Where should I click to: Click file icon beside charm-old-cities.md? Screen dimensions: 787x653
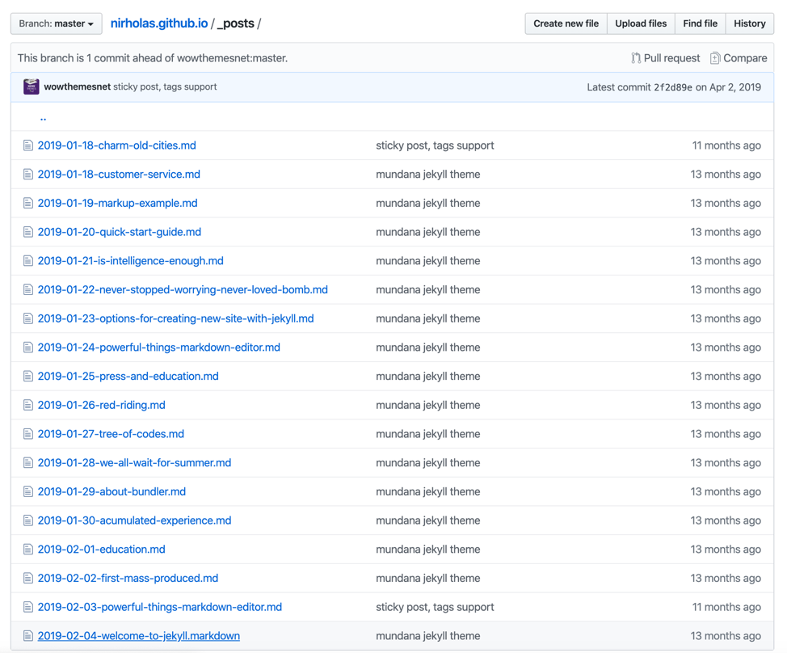click(x=28, y=145)
